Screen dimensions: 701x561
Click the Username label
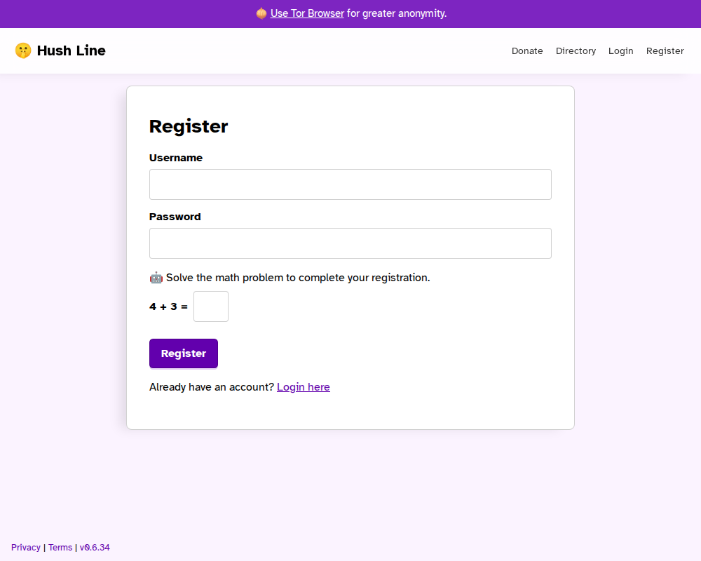click(x=175, y=158)
